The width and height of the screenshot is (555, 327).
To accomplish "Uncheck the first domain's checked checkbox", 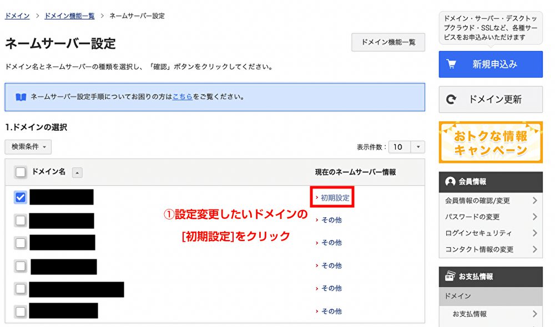I will click(x=21, y=197).
